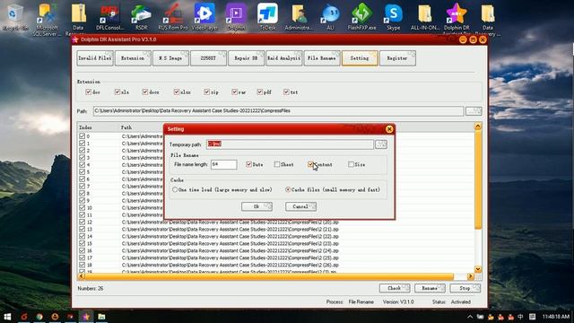The image size is (574, 323).
Task: Open RUS Rom Pro desktop shortcut
Action: pos(173,16)
